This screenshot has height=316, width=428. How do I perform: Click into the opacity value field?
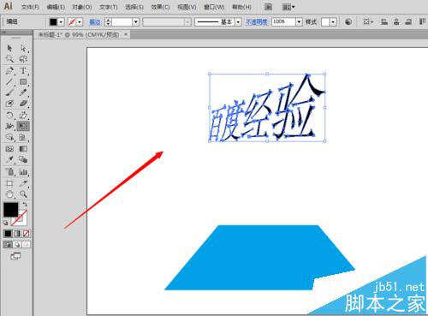coord(283,21)
